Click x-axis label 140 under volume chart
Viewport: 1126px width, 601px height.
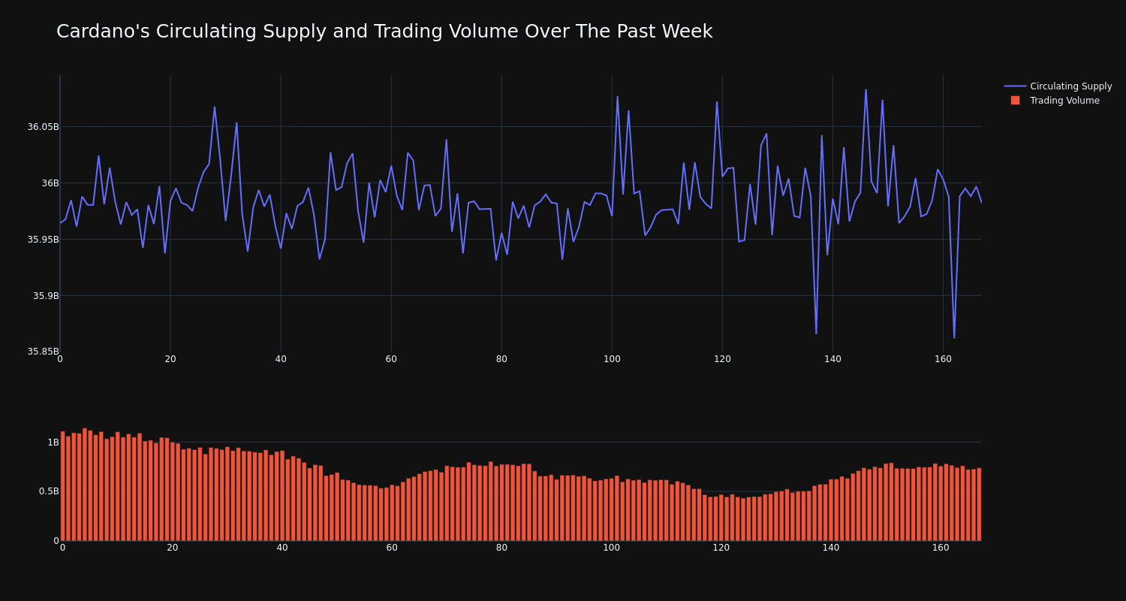[x=831, y=548]
